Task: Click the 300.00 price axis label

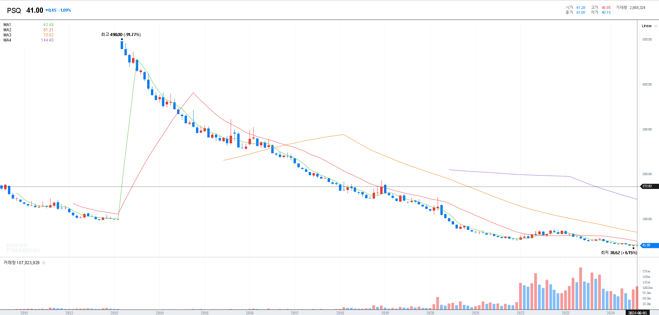Action: (x=647, y=129)
